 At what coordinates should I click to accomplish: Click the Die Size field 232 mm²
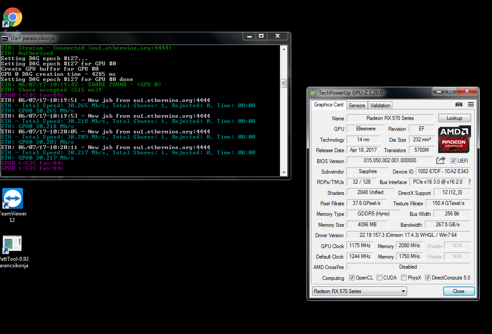click(x=421, y=140)
